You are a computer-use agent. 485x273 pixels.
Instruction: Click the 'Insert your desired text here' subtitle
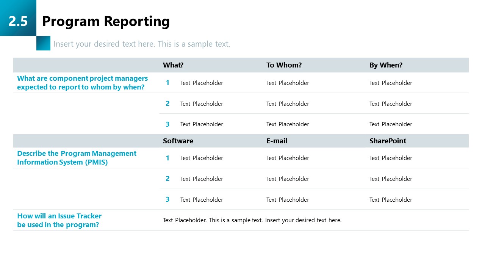(x=142, y=44)
